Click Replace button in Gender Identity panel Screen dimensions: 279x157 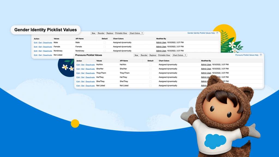click(110, 33)
